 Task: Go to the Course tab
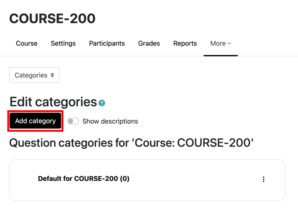26,43
